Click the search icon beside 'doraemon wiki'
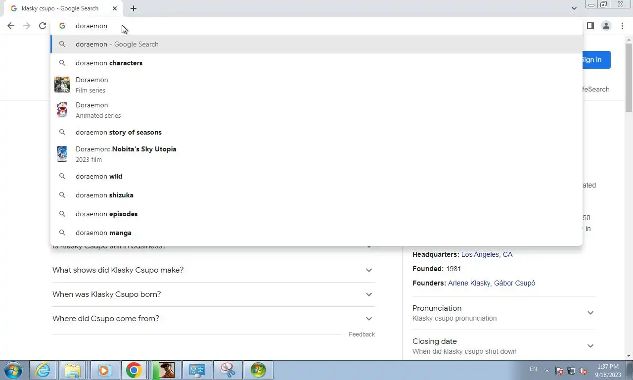This screenshot has width=633, height=380. click(x=62, y=176)
